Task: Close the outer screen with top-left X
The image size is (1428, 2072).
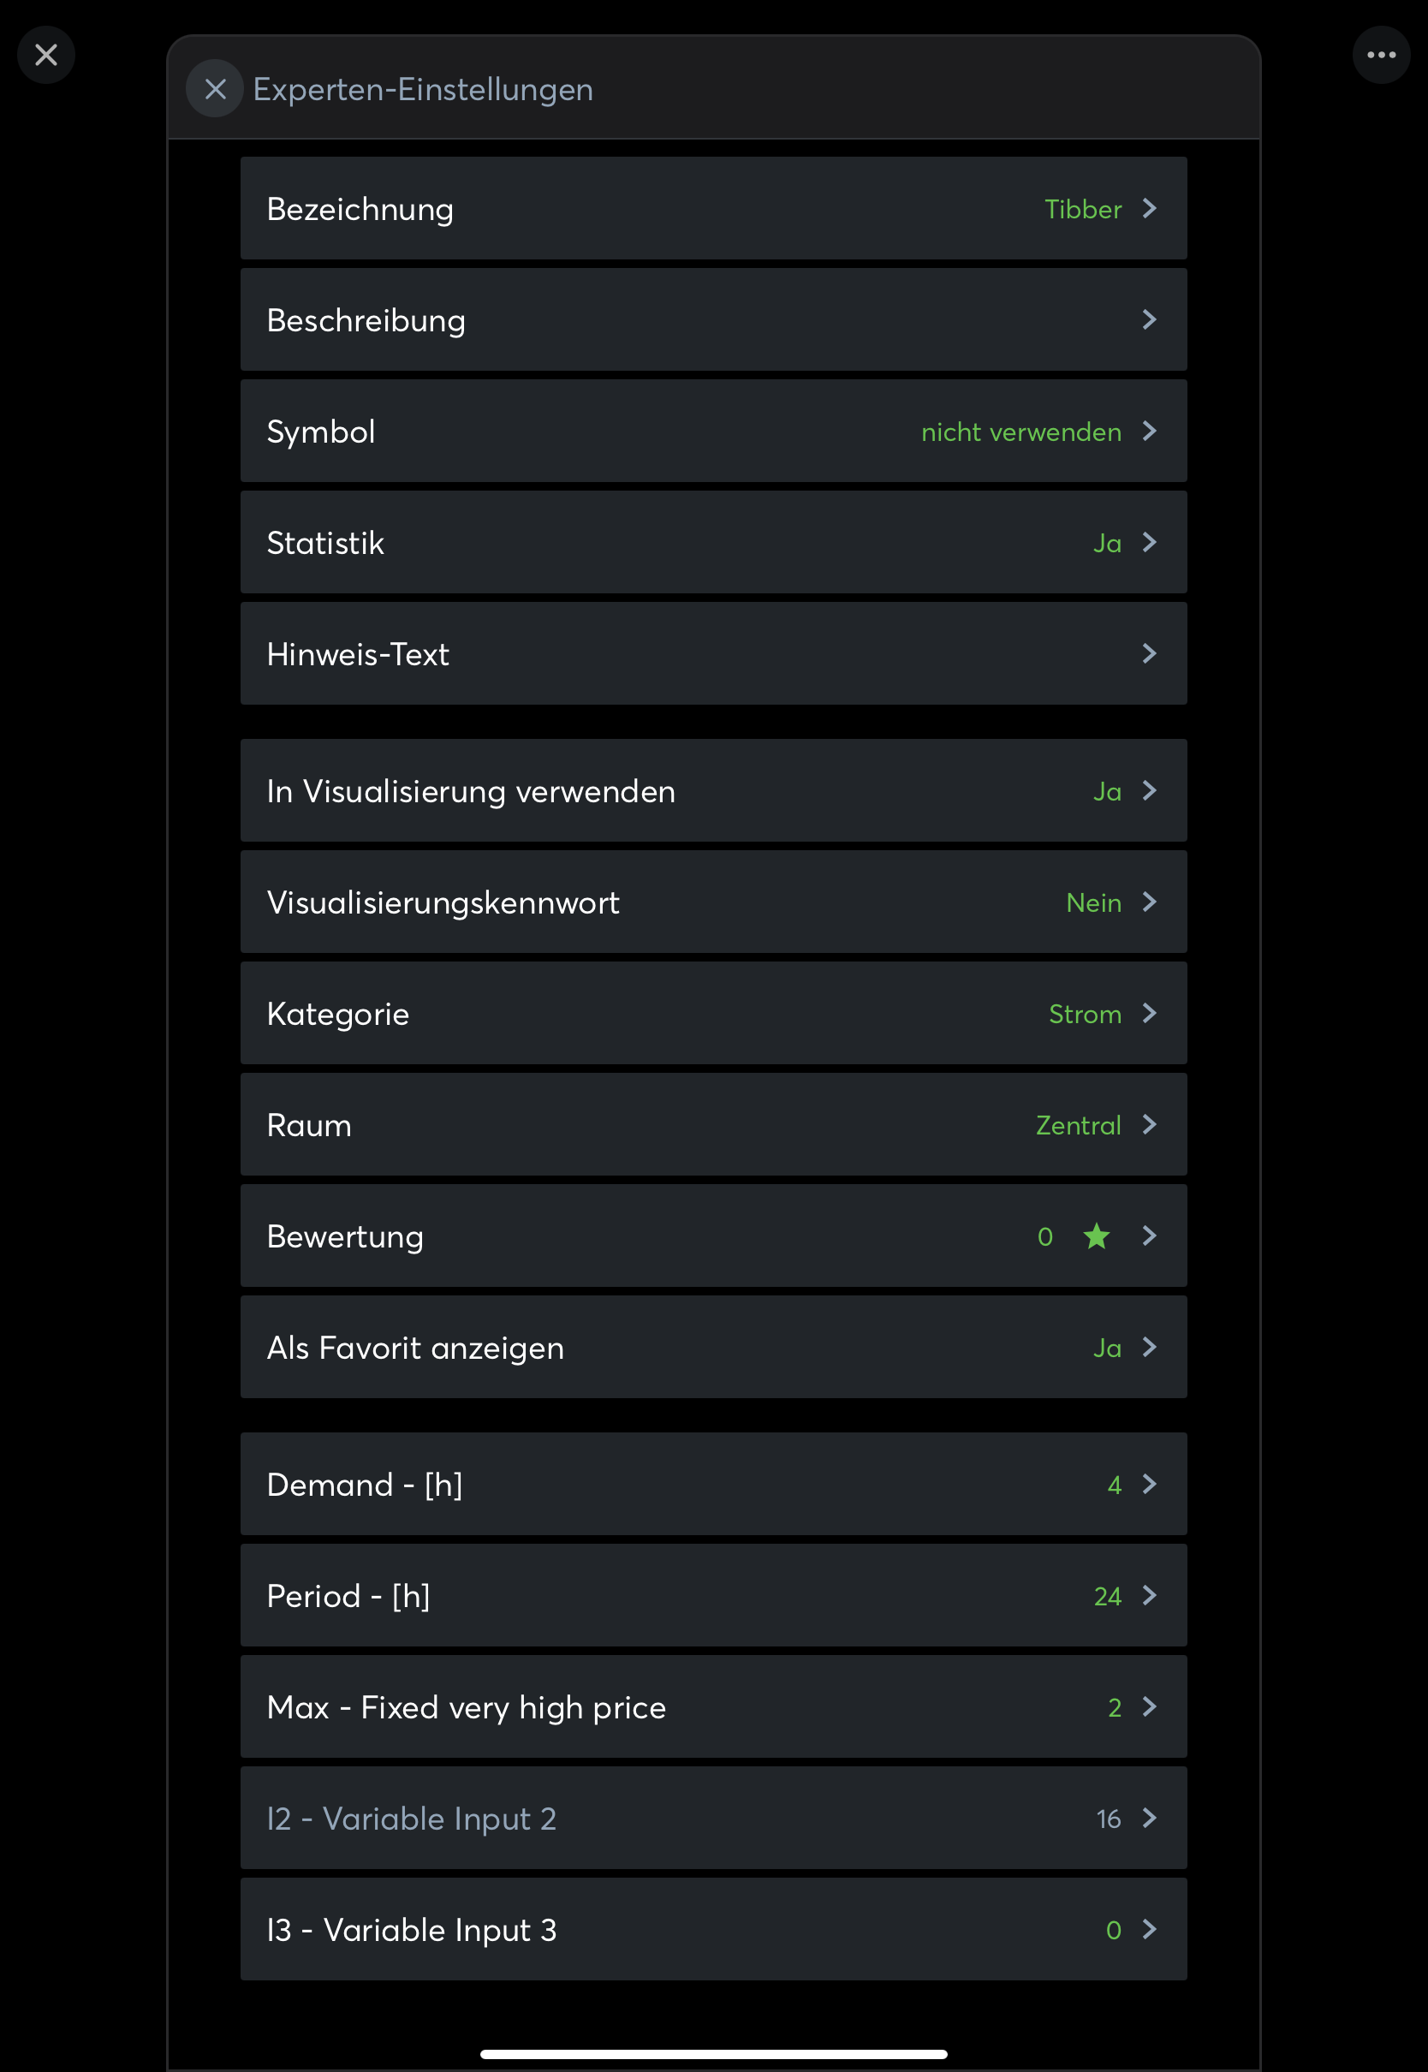Action: pos(46,56)
